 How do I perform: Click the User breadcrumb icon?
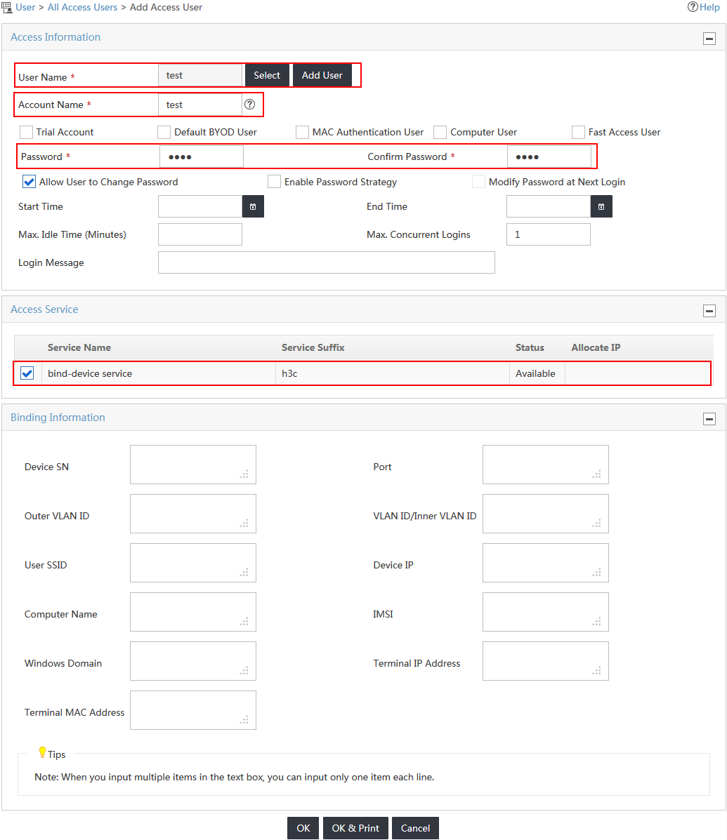6,7
